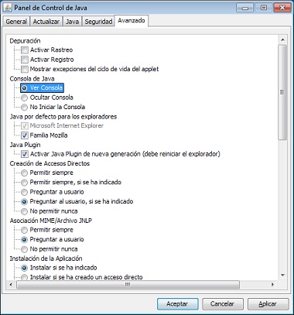
Task: Choose Permitir siempre, si se ha indicado
Action: 24,183
